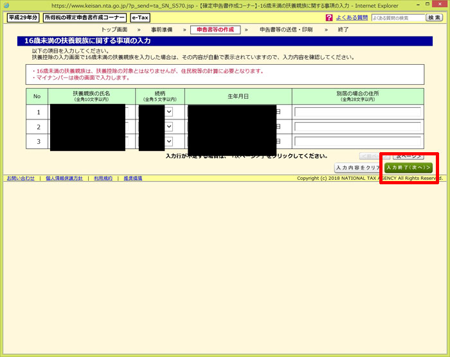Viewport: 450px width, 357px height.
Task: Click the red マイナンバーは後の画面で入力します note
Action: click(x=81, y=78)
